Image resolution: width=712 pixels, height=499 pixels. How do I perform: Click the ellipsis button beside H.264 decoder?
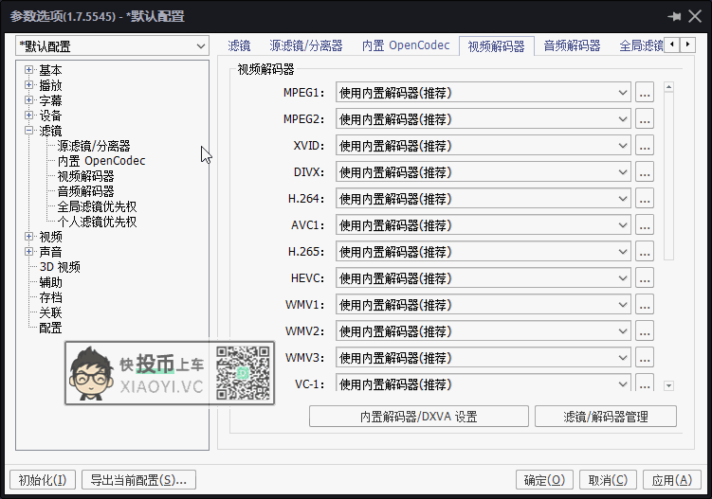pyautogui.click(x=645, y=199)
